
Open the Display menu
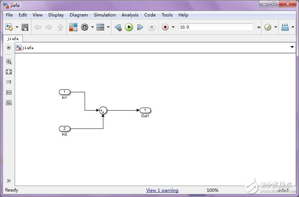click(x=56, y=15)
